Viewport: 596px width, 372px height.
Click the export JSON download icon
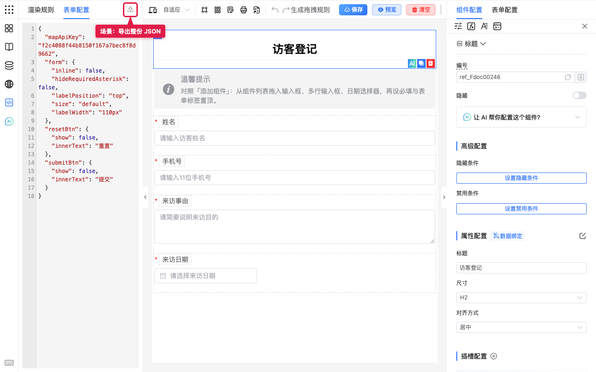(x=130, y=10)
